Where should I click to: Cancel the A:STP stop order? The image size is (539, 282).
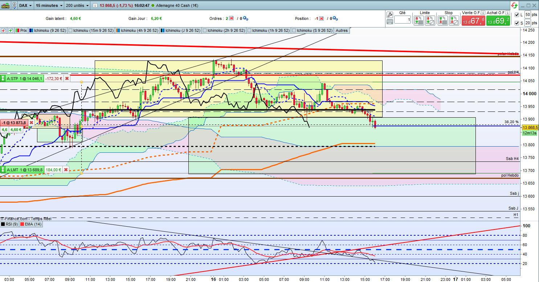click(67, 78)
